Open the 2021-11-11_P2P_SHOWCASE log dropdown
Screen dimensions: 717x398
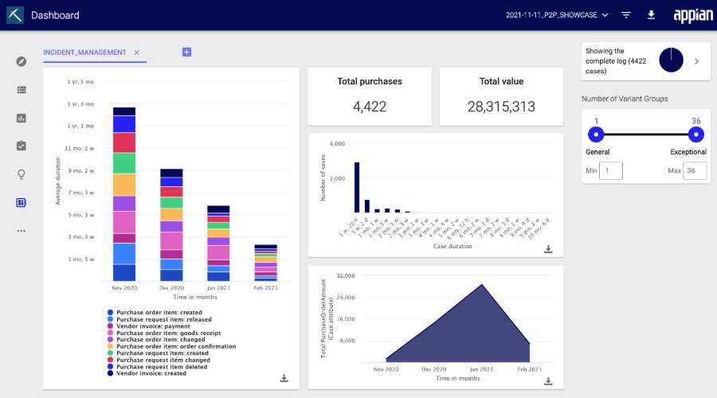click(x=557, y=15)
